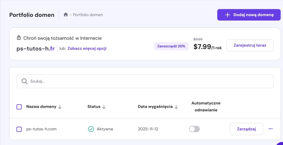The width and height of the screenshot is (283, 145).
Task: Click Dodaj nową domenę button
Action: tap(249, 15)
